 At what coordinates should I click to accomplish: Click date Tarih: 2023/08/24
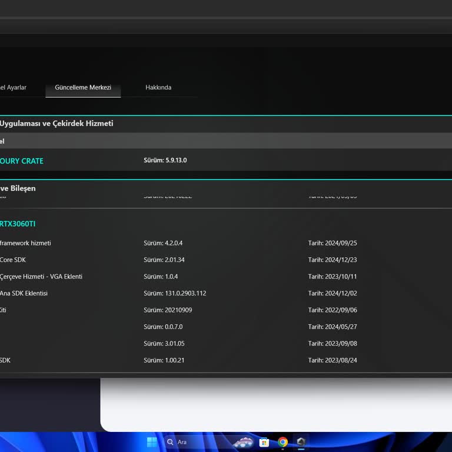(333, 360)
